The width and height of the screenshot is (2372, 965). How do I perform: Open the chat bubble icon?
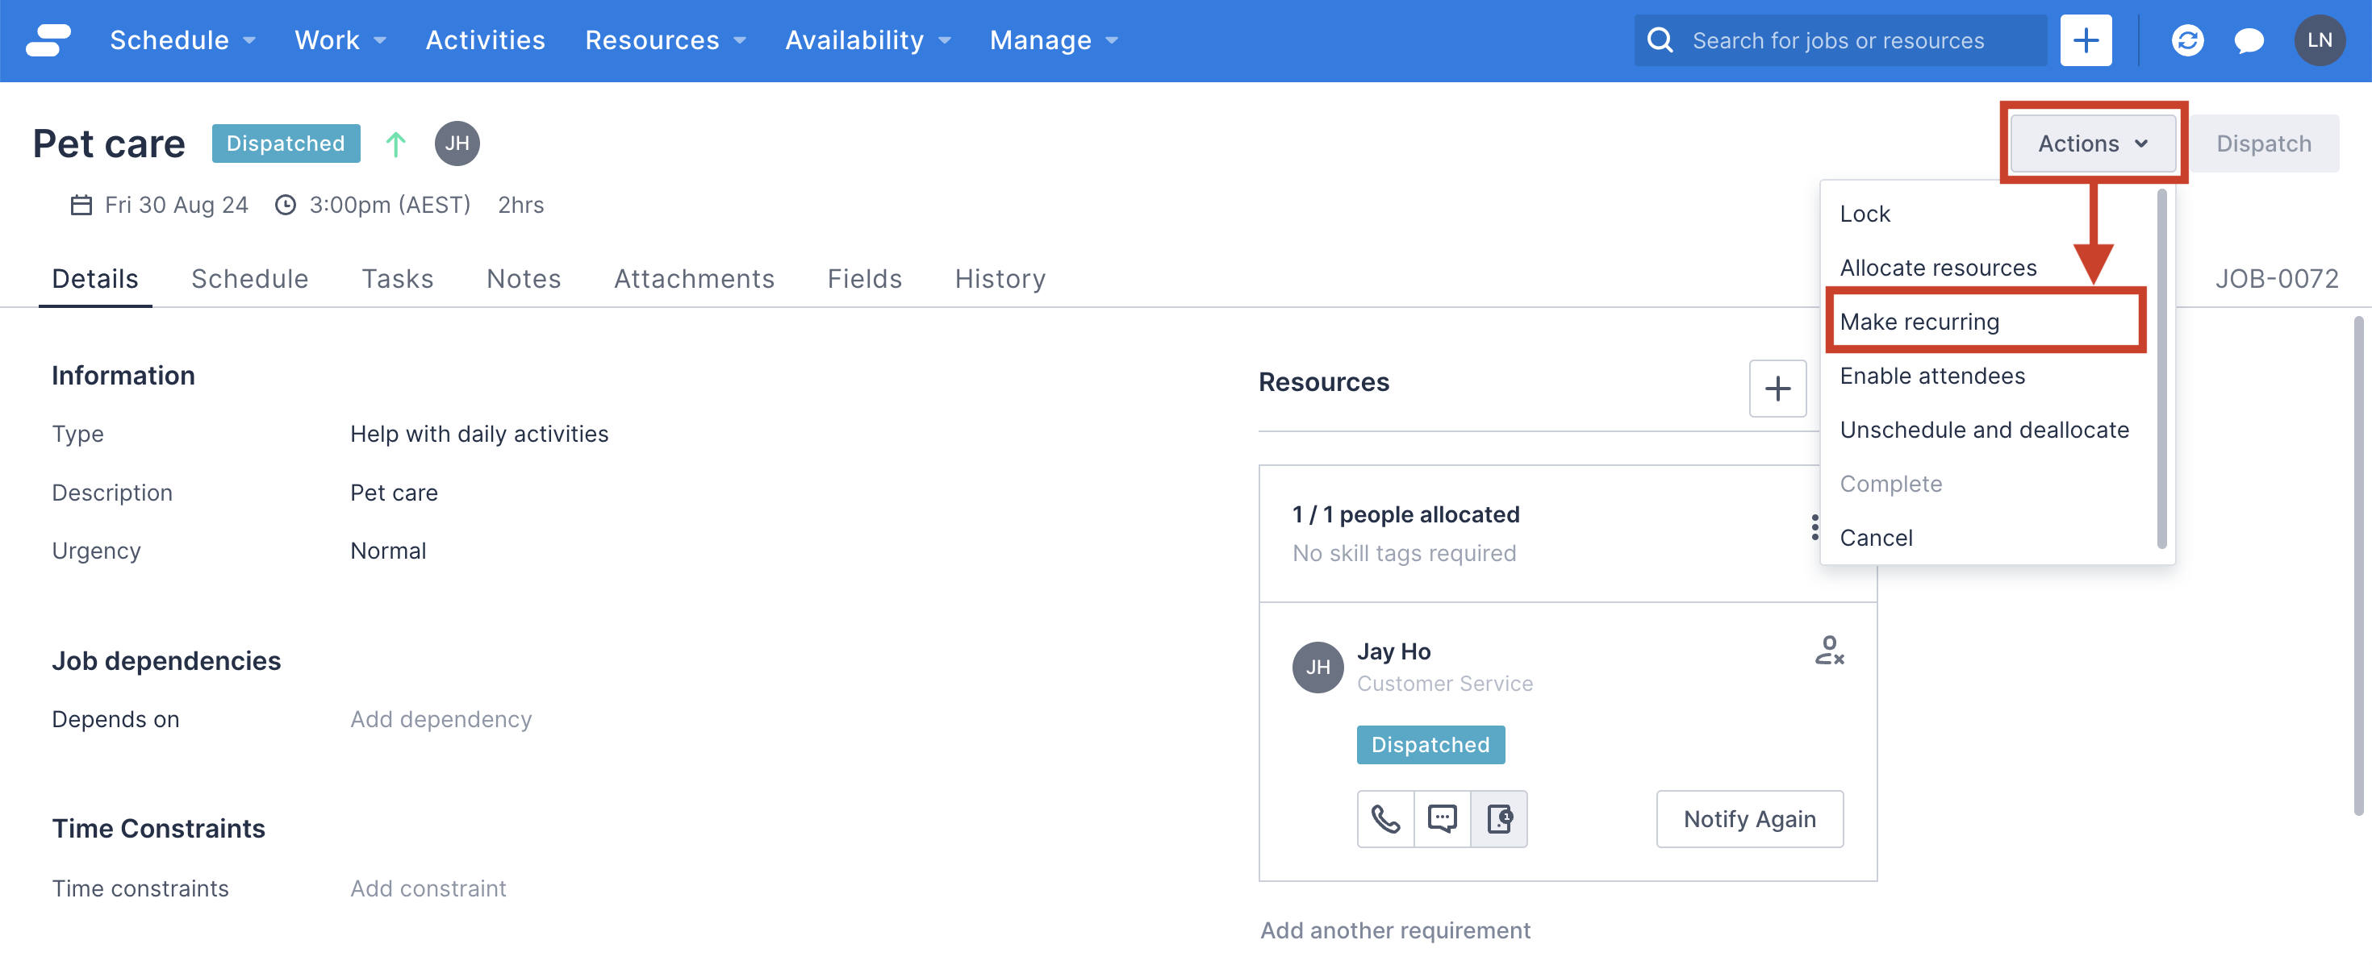tap(2249, 40)
